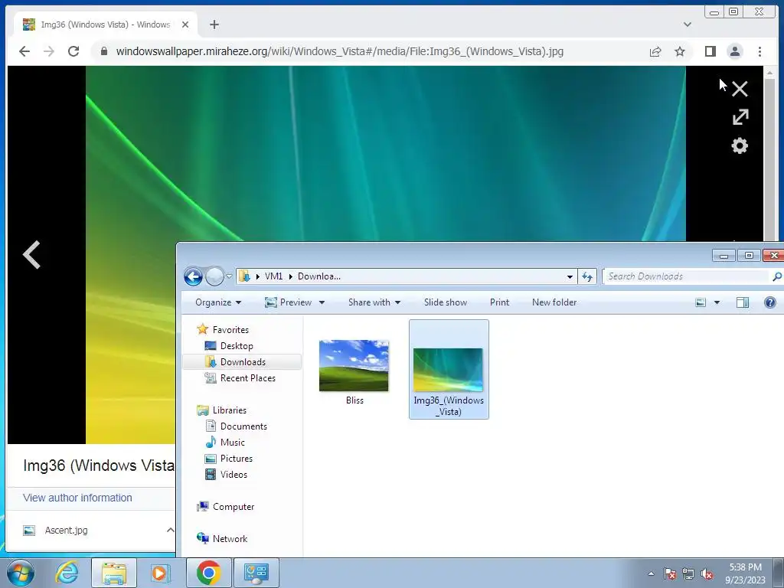Viewport: 784px width, 588px height.
Task: Open Explorer Help icon
Action: tap(770, 302)
